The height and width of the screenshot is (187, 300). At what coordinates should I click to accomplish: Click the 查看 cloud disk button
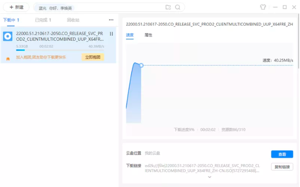(282, 154)
